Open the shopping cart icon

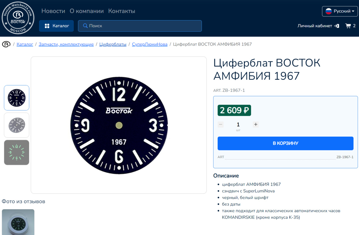click(x=348, y=26)
